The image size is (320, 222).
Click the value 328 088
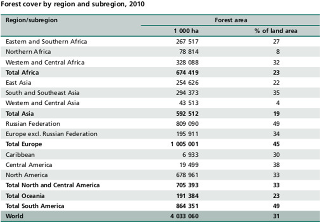pos(187,62)
